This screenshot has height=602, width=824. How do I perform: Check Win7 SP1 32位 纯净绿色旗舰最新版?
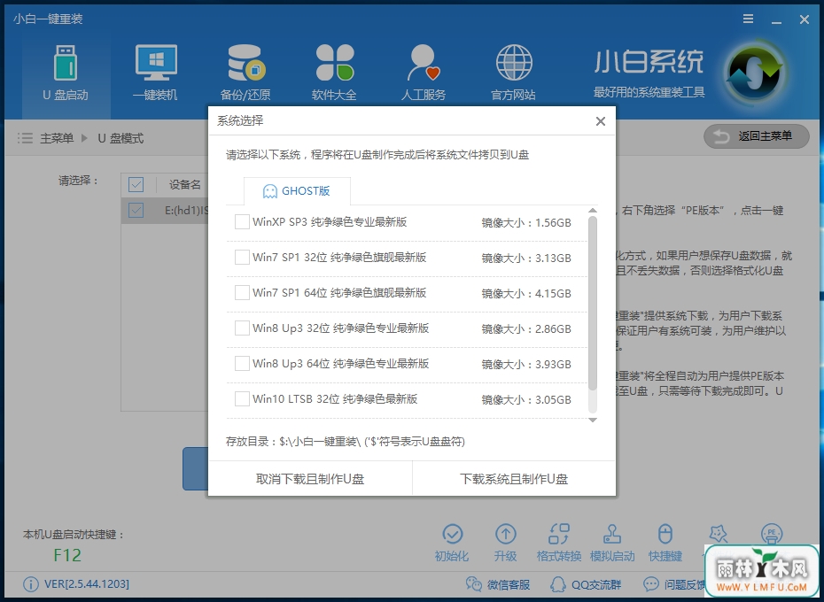click(242, 258)
